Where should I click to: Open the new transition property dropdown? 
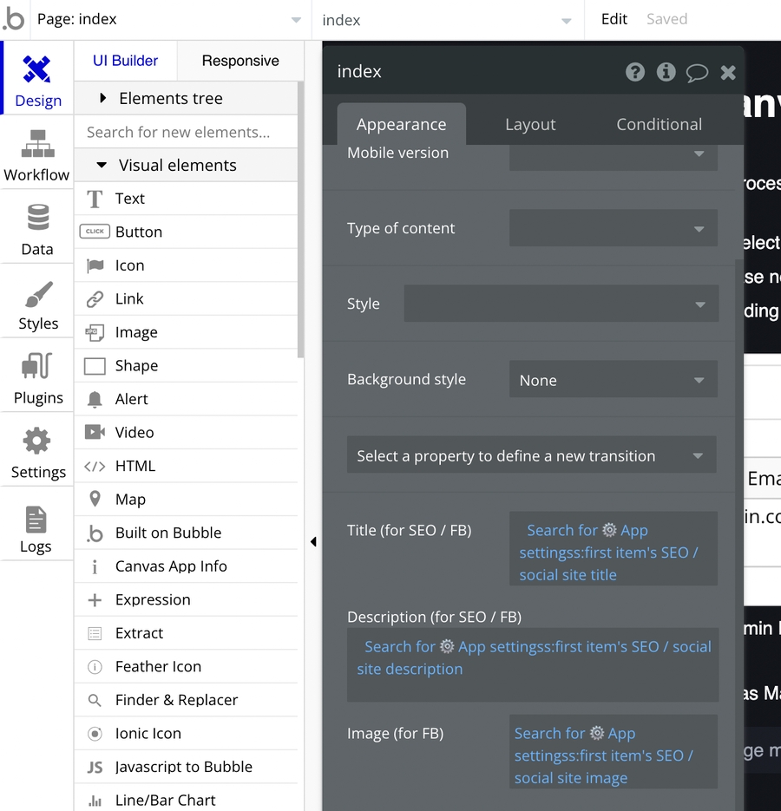pos(531,455)
